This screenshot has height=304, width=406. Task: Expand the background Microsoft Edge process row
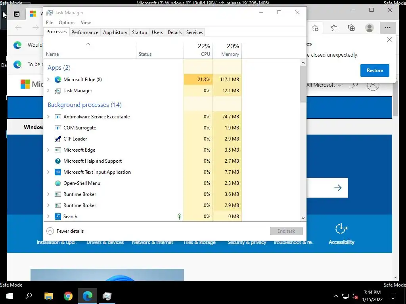click(x=48, y=150)
